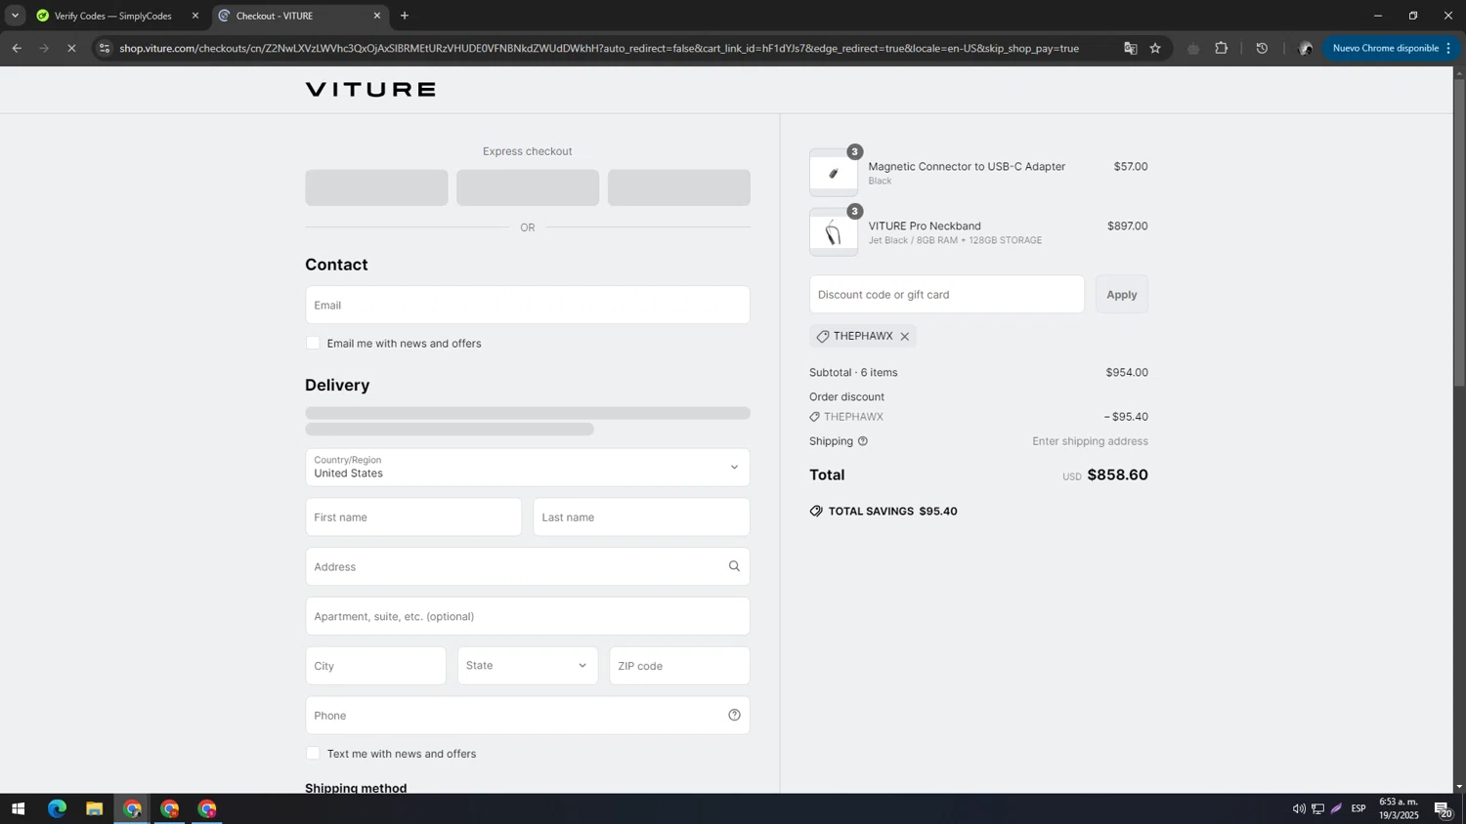The width and height of the screenshot is (1466, 824).
Task: Open the Country/Region dropdown
Action: point(528,468)
